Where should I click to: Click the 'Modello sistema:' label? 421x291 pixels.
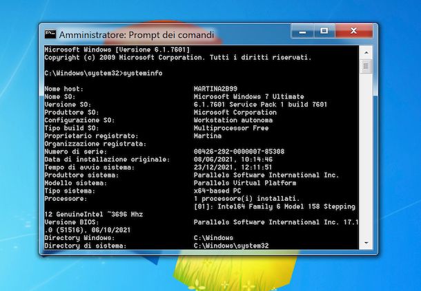(76, 183)
